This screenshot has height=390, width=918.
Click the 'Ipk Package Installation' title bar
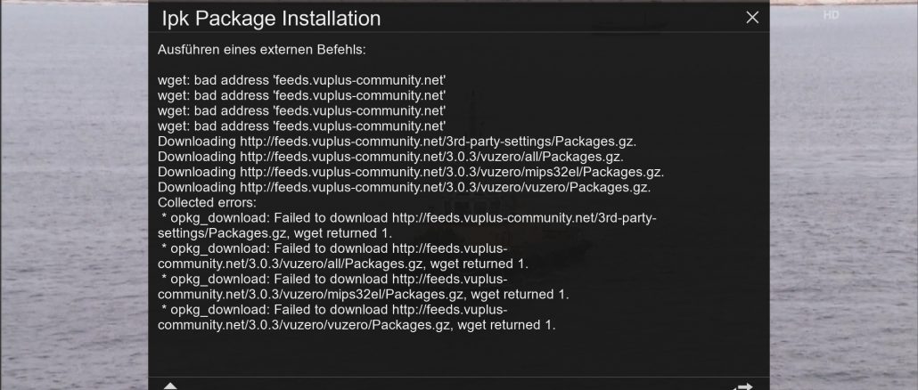click(458, 18)
